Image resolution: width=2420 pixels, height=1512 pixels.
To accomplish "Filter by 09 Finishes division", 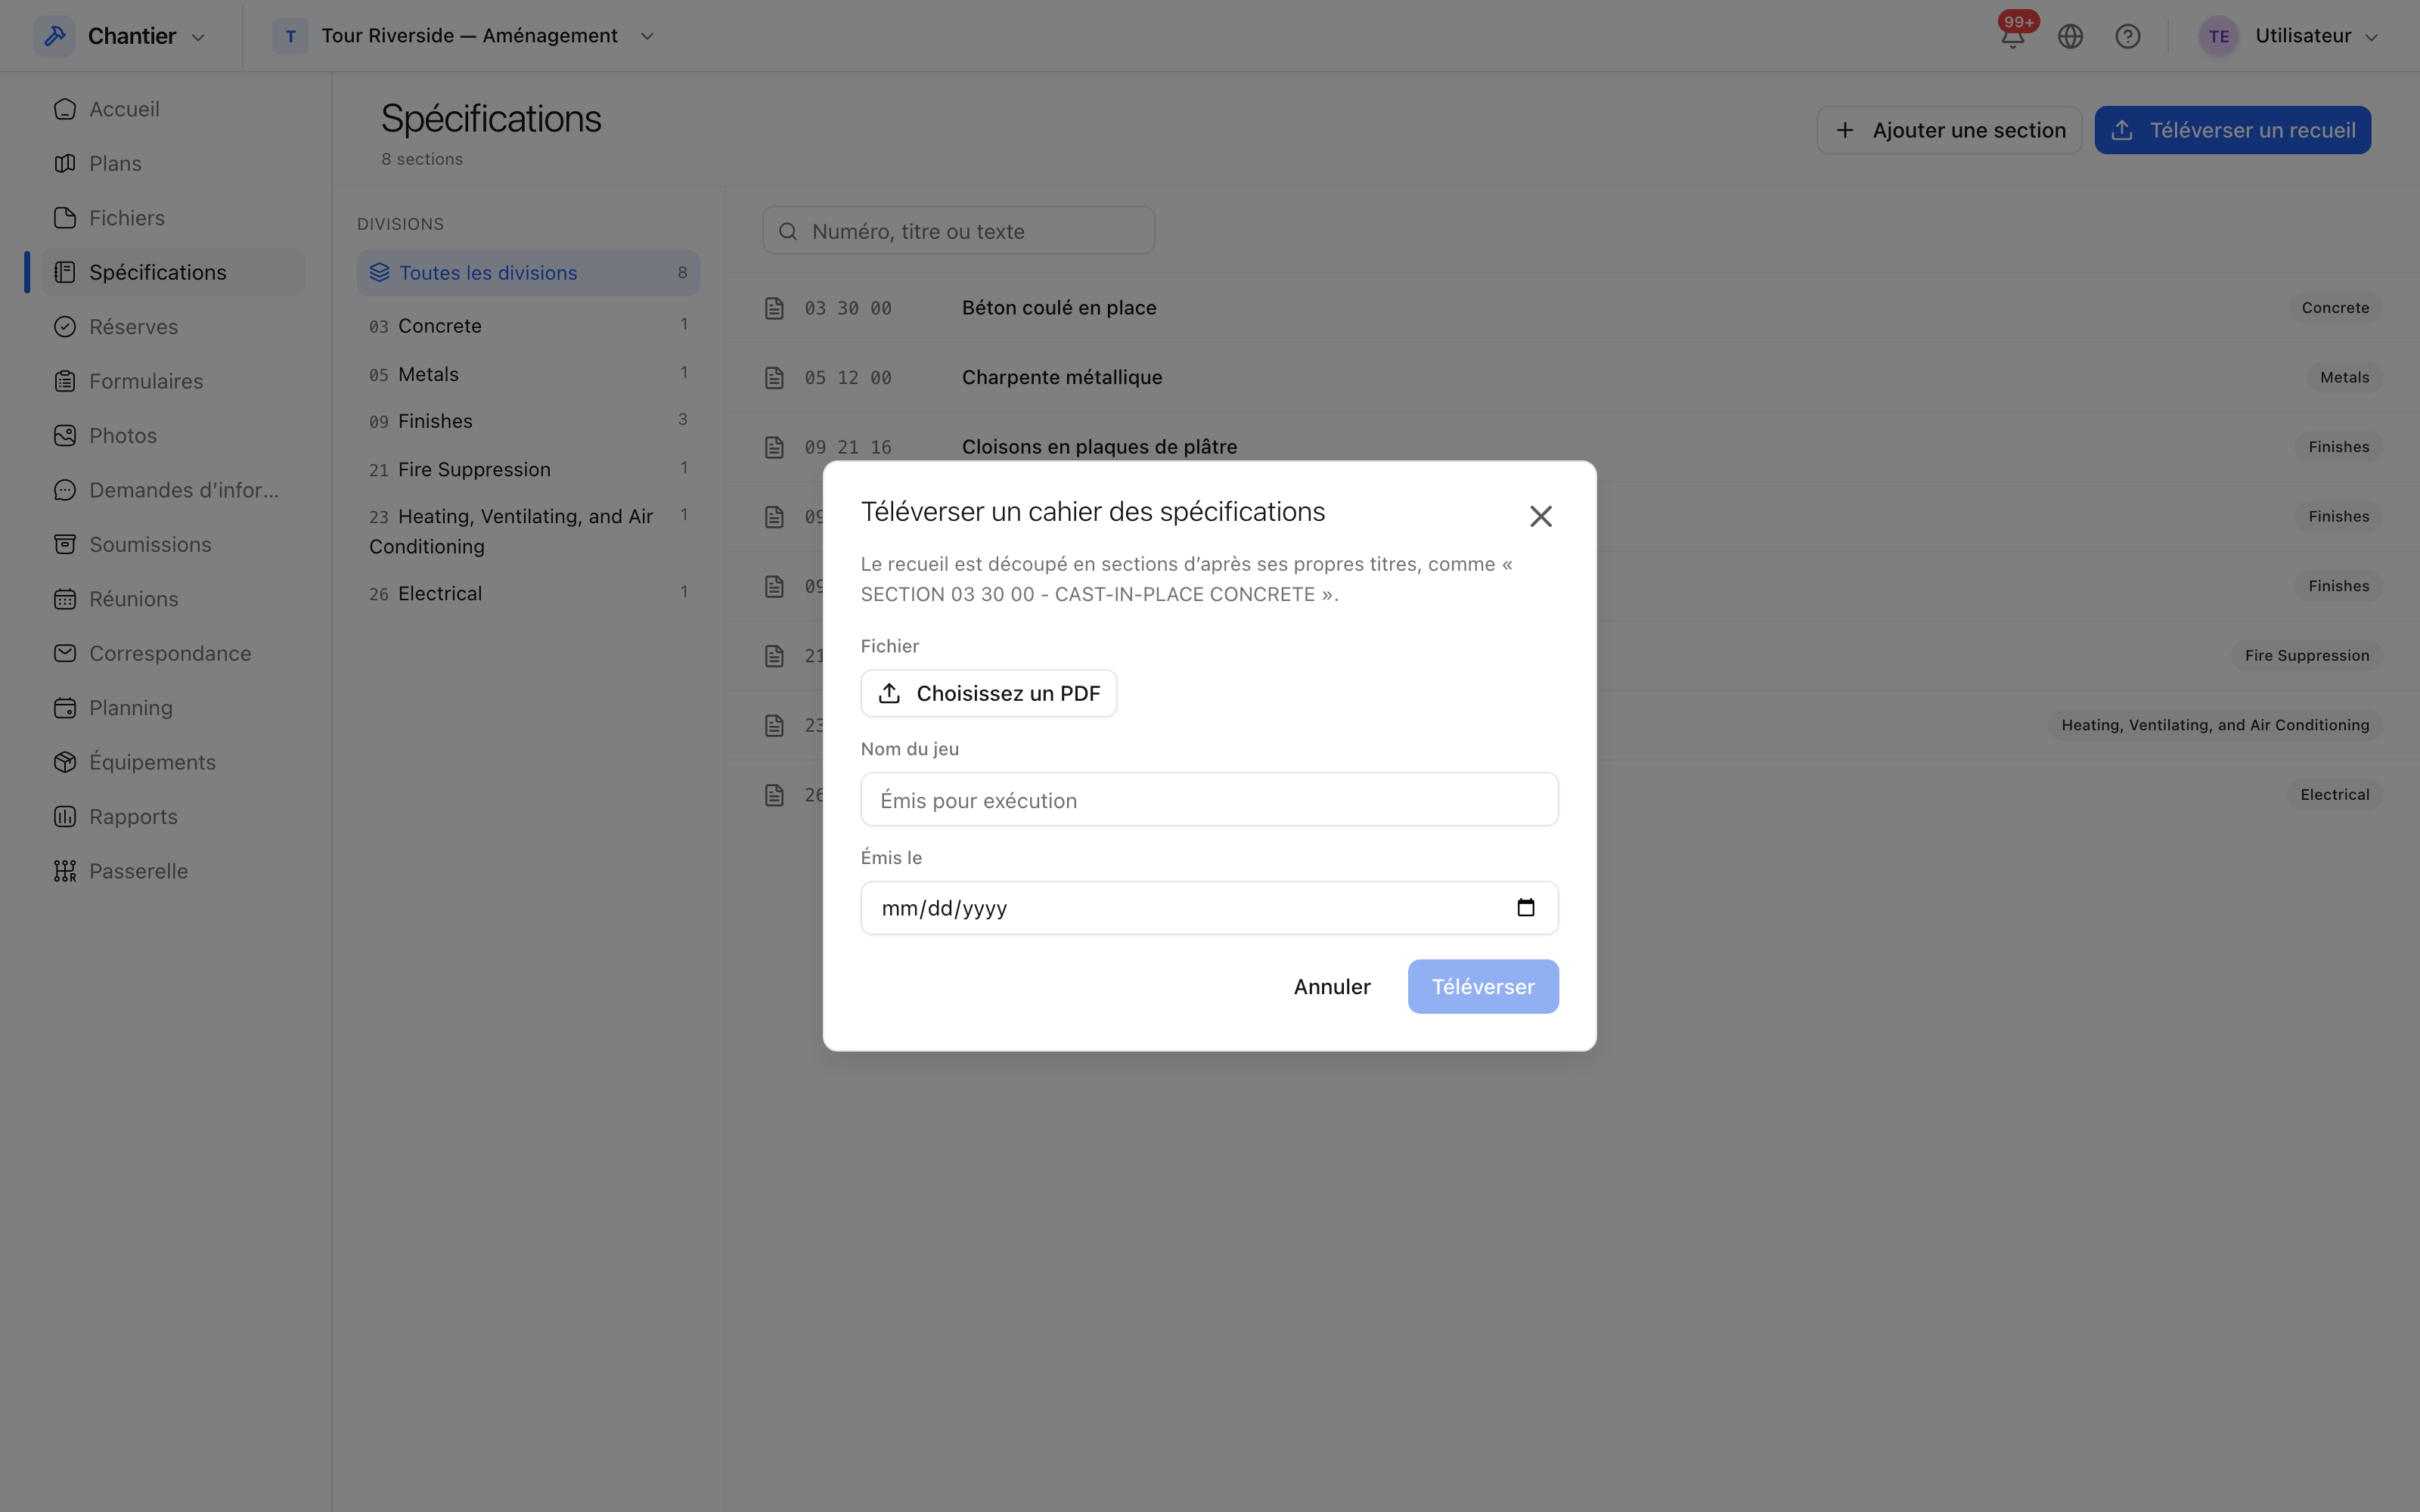I will tap(528, 421).
